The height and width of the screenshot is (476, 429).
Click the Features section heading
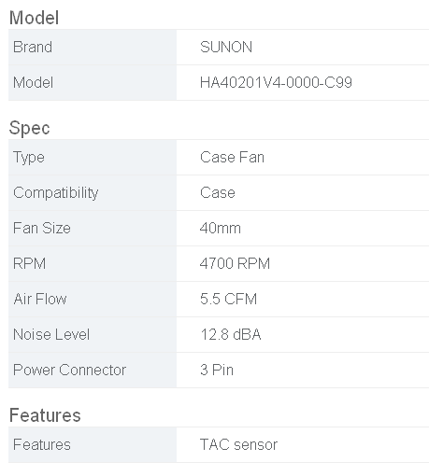(45, 415)
